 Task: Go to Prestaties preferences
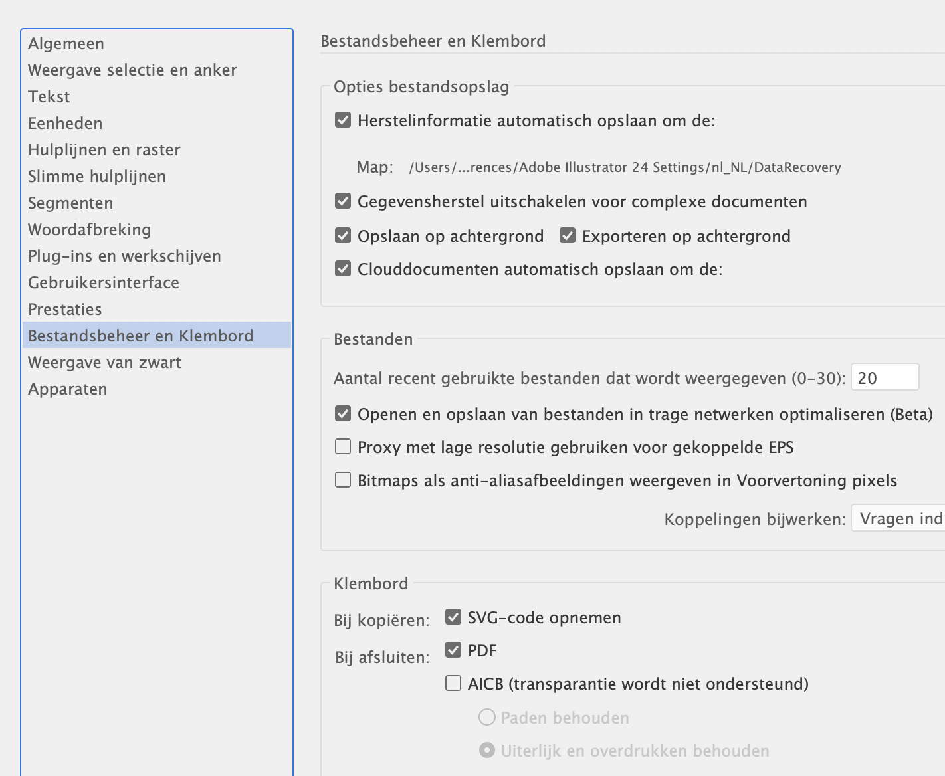click(x=65, y=310)
